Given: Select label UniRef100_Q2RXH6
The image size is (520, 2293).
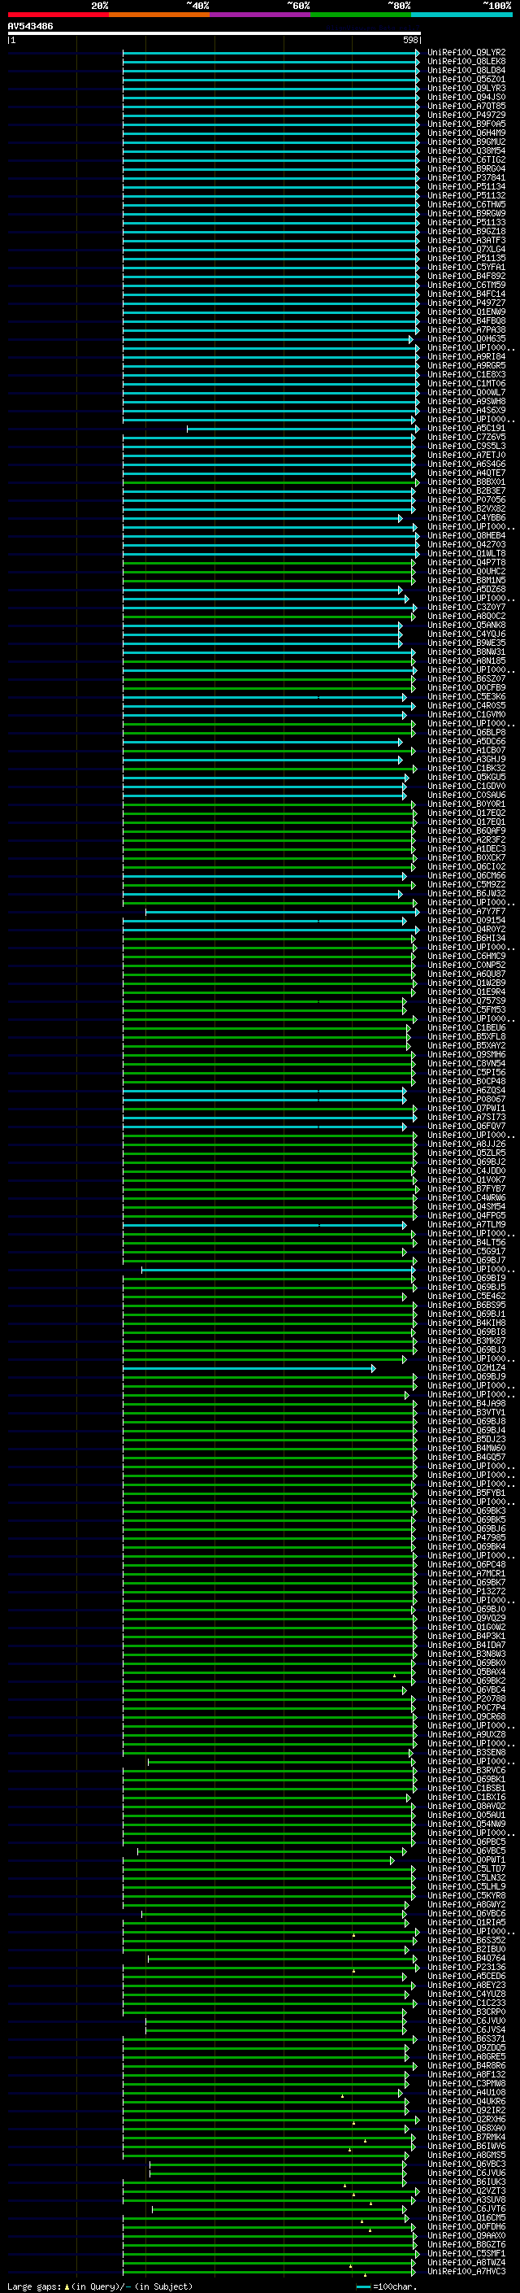Looking at the screenshot, I should (466, 2120).
